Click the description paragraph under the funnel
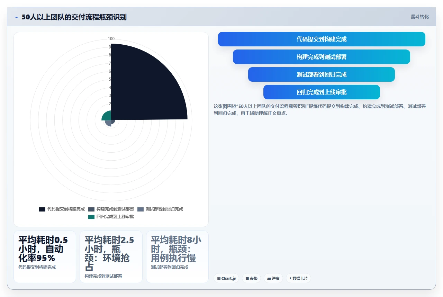Image resolution: width=443 pixels, height=297 pixels. coord(319,110)
